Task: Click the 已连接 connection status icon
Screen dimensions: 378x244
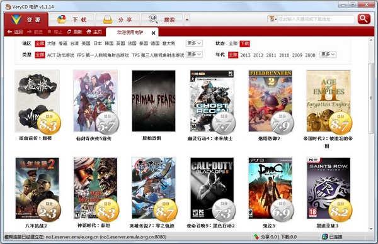Action: 324,237
